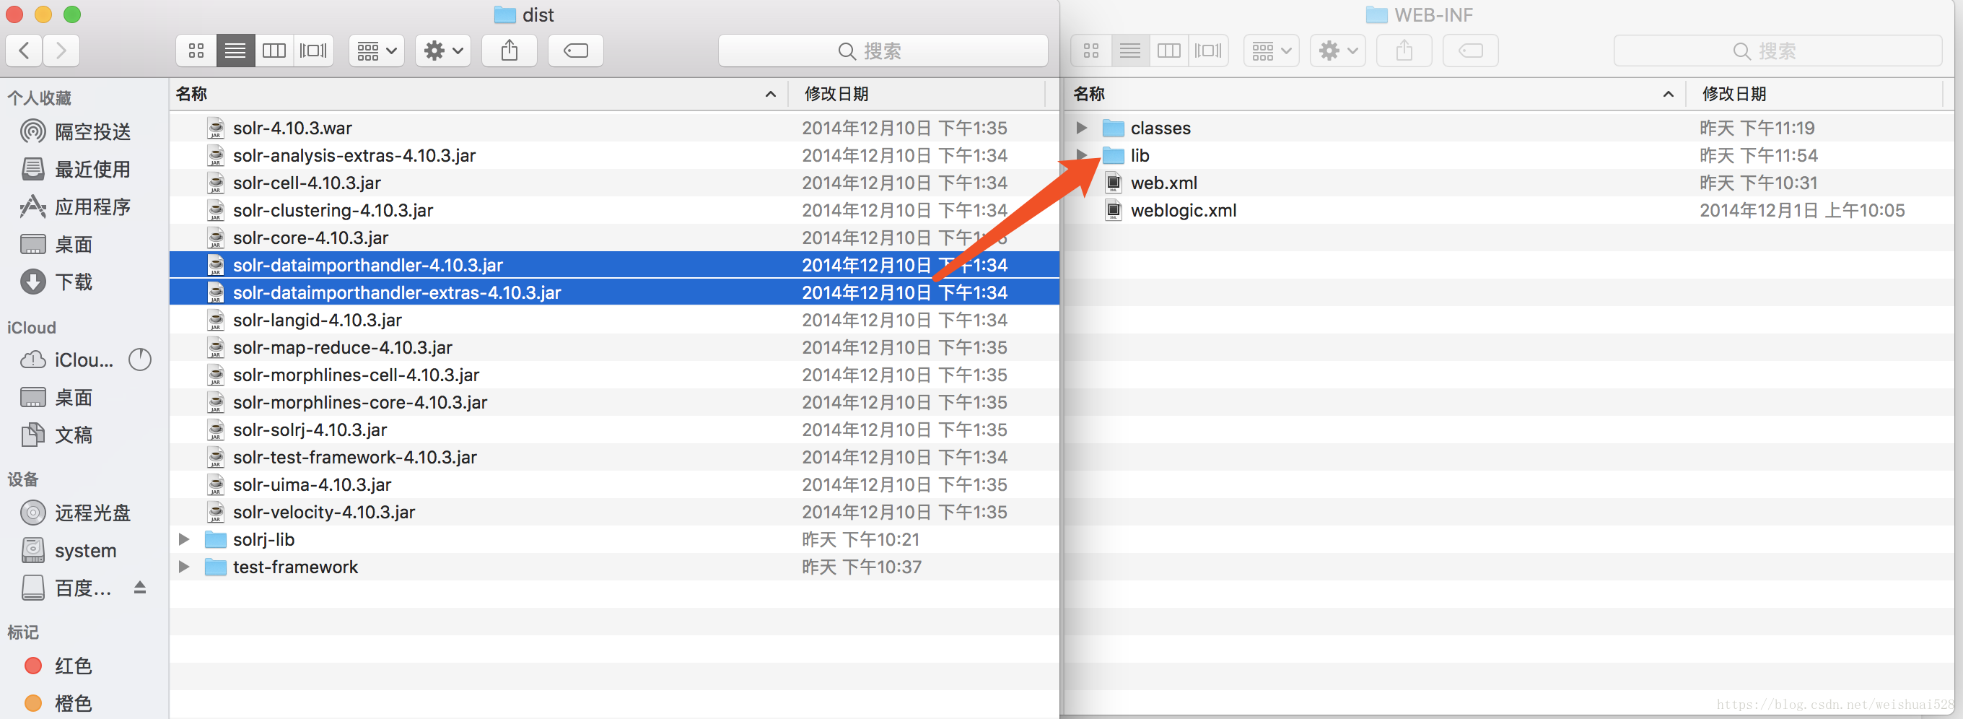Eject the 百度 volume in sidebar
1963x719 pixels.
click(140, 587)
